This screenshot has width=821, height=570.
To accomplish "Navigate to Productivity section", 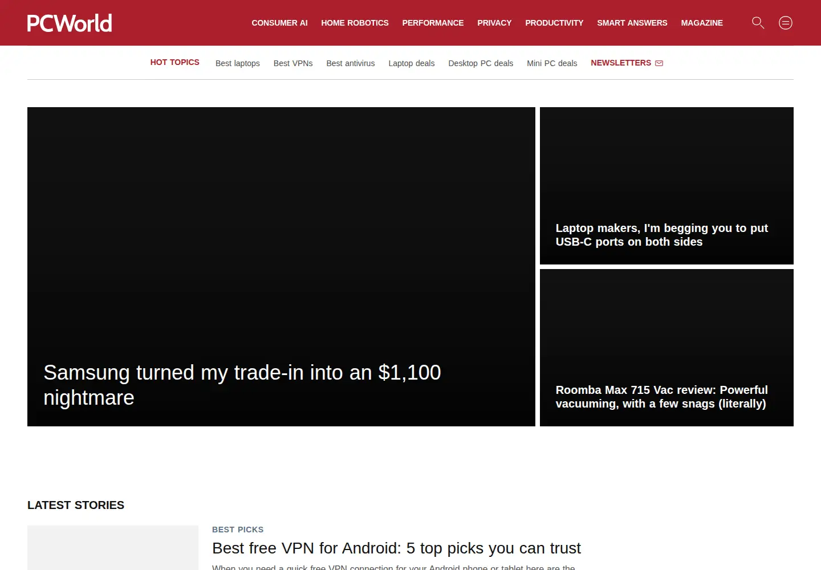I will [554, 23].
